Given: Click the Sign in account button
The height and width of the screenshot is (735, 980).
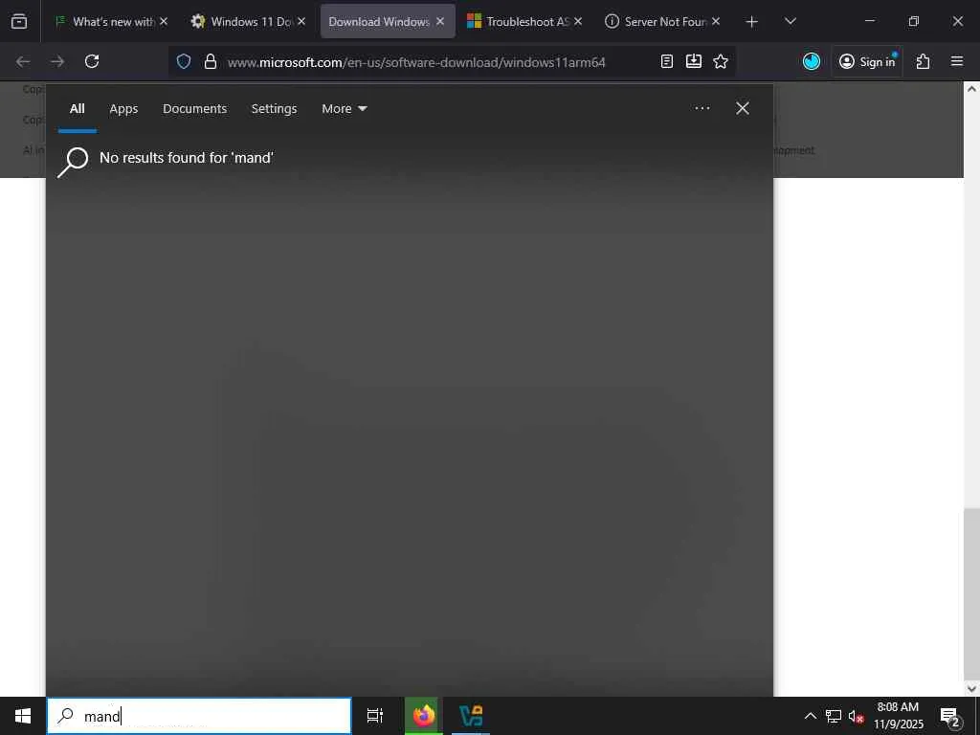Looking at the screenshot, I should (867, 61).
